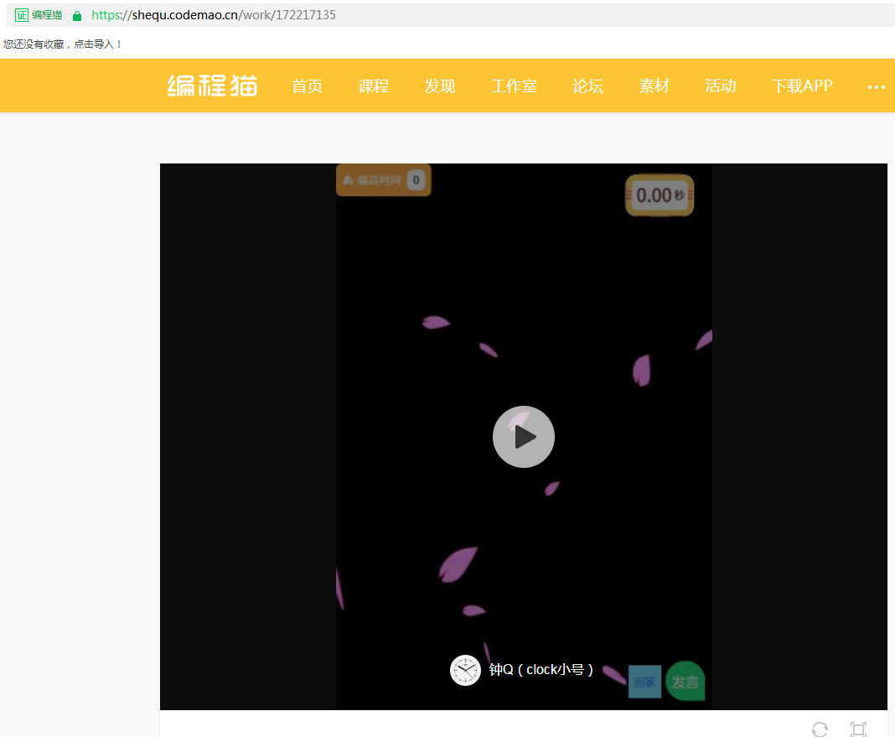Viewport: 895px width, 737px height.
Task: Click the blue 回家 button
Action: 645,682
